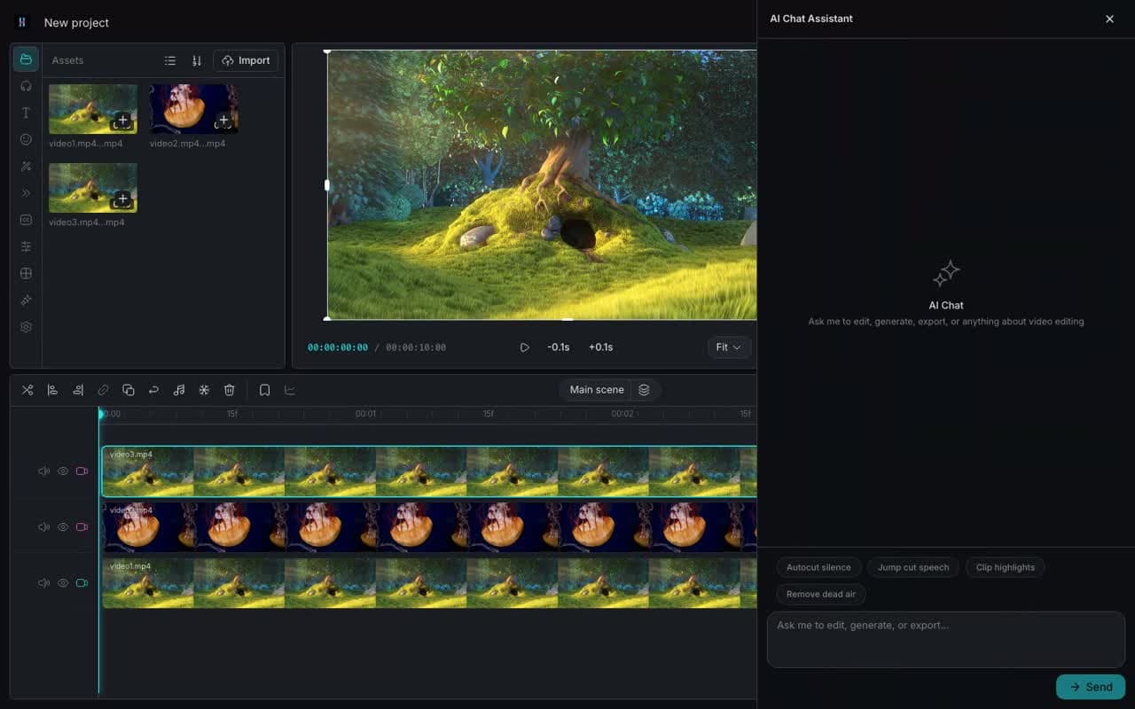Click the Send button
Image resolution: width=1135 pixels, height=709 pixels.
[x=1091, y=687]
